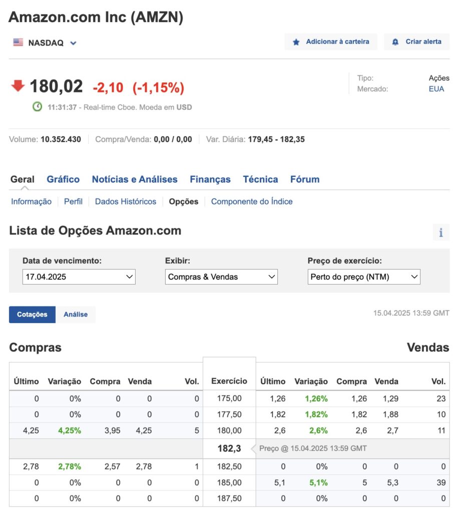
Task: Click the bell icon for Criar alerta
Action: tap(395, 42)
